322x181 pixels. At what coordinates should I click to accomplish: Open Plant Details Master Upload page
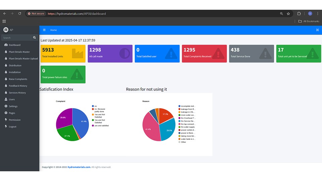tap(23, 59)
